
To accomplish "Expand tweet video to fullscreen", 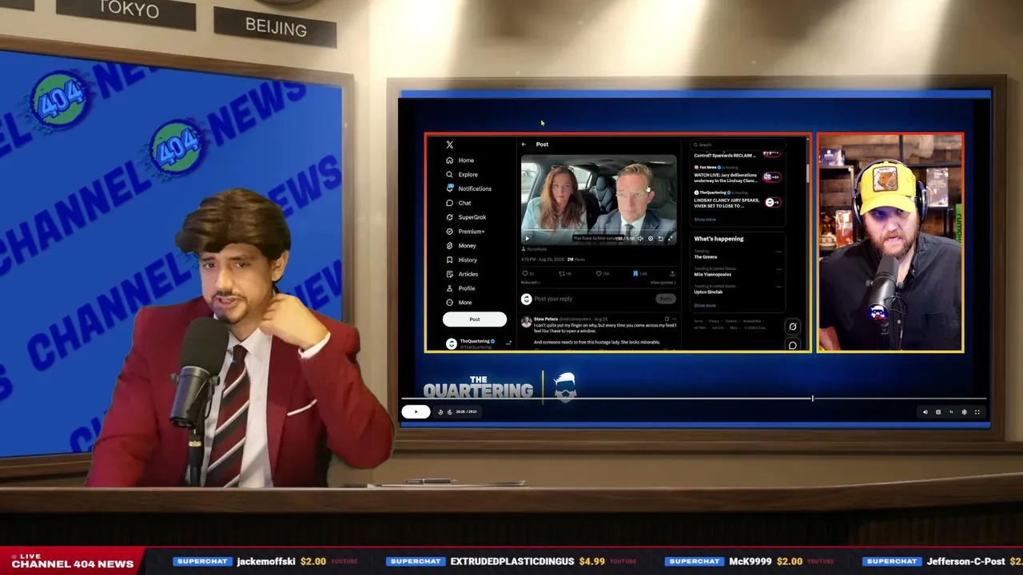I will (671, 238).
